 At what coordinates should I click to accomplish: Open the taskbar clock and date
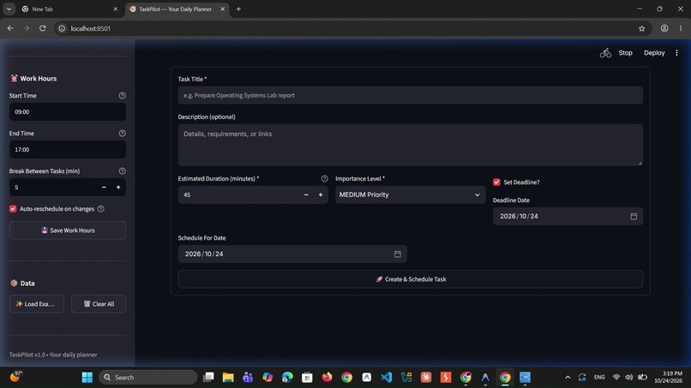[x=668, y=378]
